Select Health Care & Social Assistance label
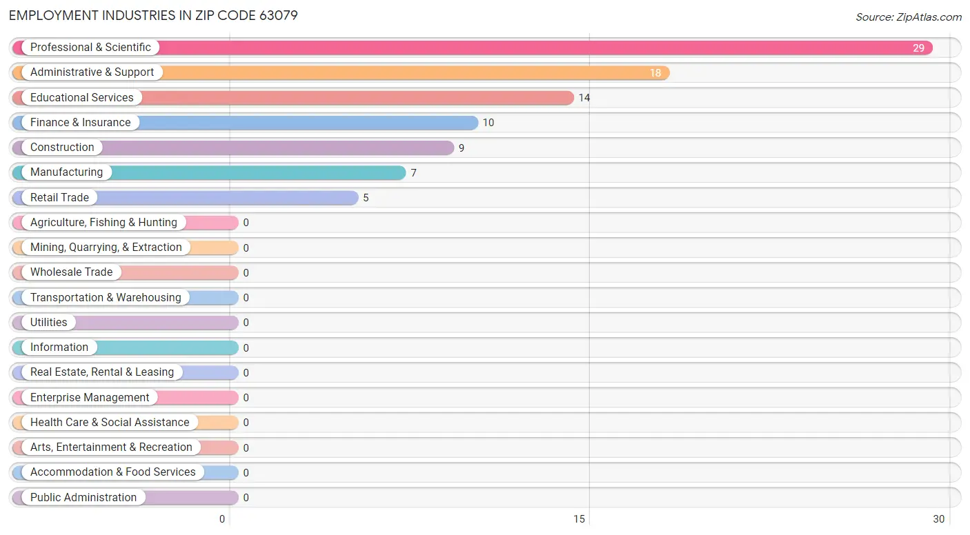Screen dimensions: 970x535 110,423
